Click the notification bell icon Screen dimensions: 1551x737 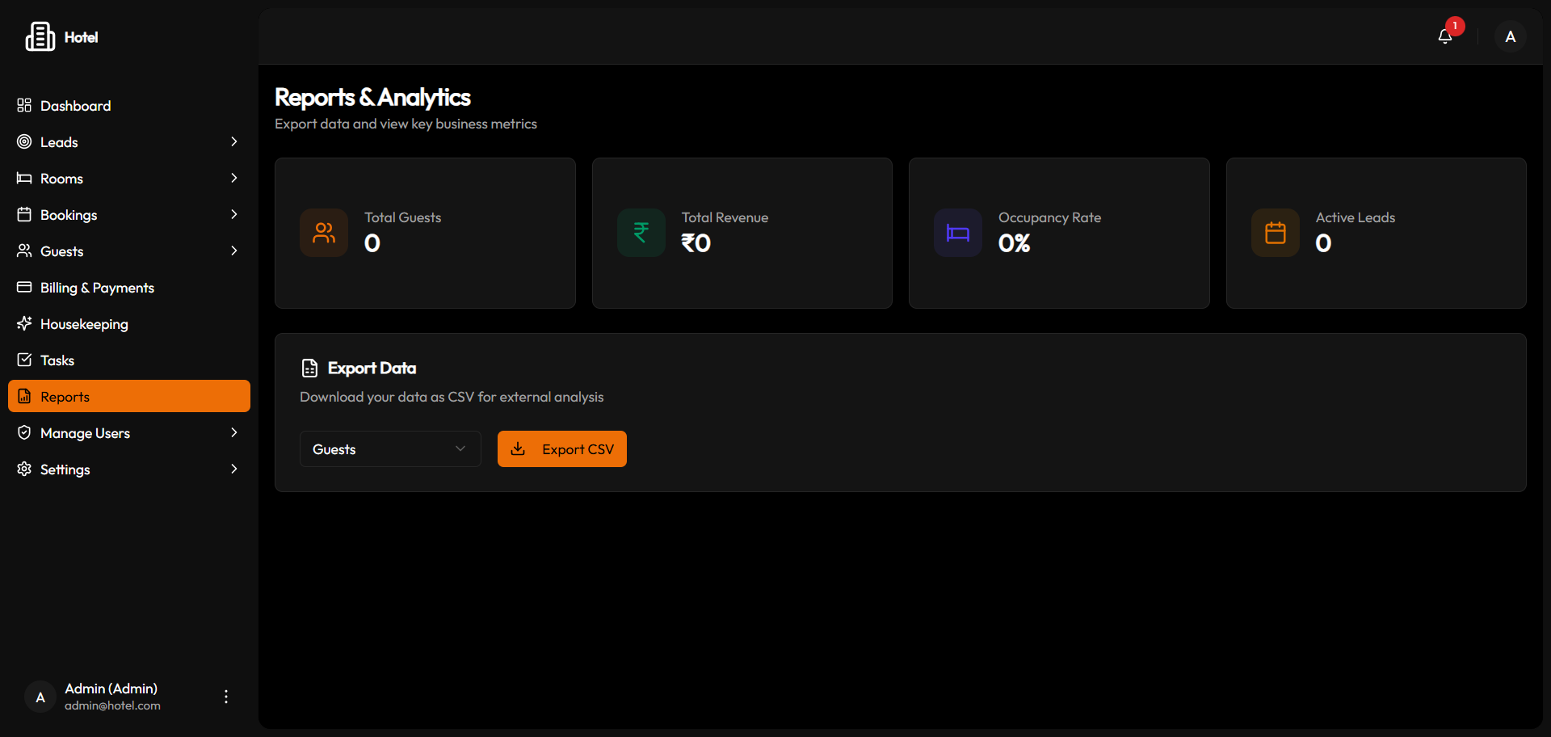[x=1445, y=36]
